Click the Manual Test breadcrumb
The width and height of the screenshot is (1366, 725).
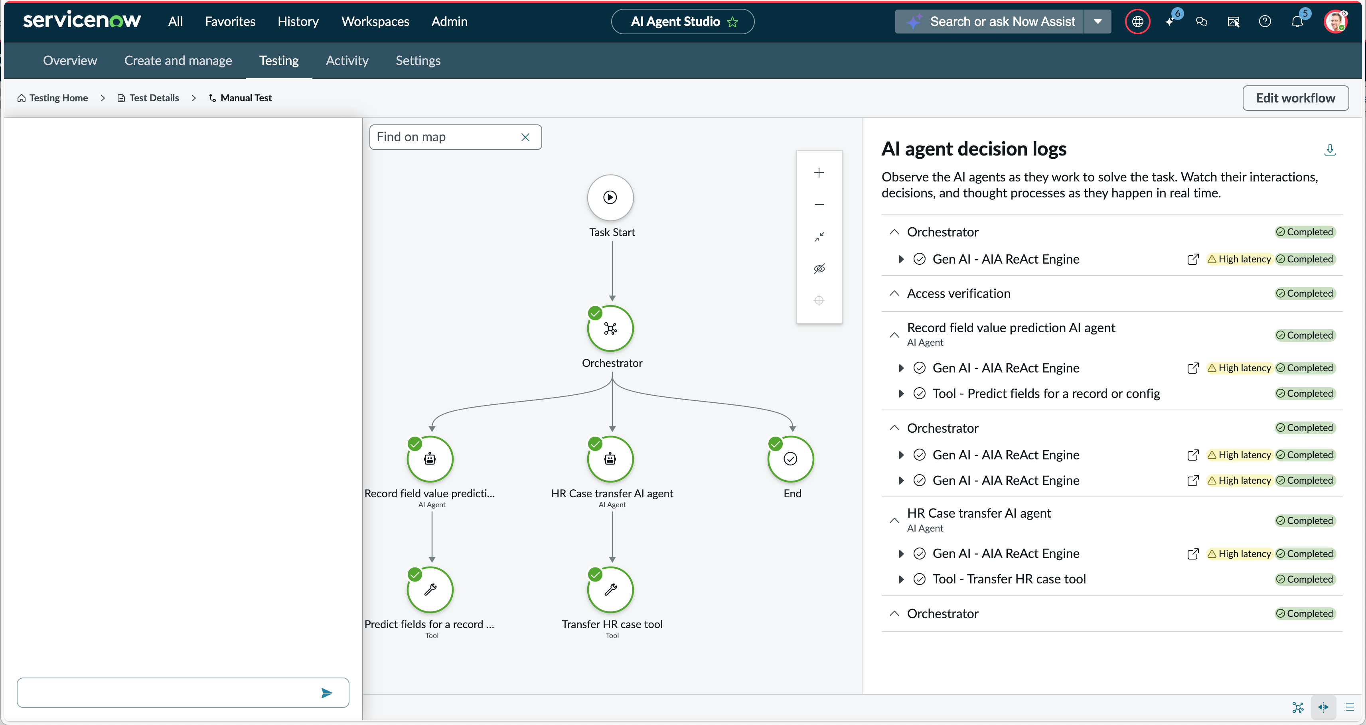point(240,98)
